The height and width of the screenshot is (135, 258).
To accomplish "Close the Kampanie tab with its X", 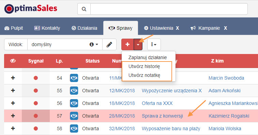I will [225, 28].
